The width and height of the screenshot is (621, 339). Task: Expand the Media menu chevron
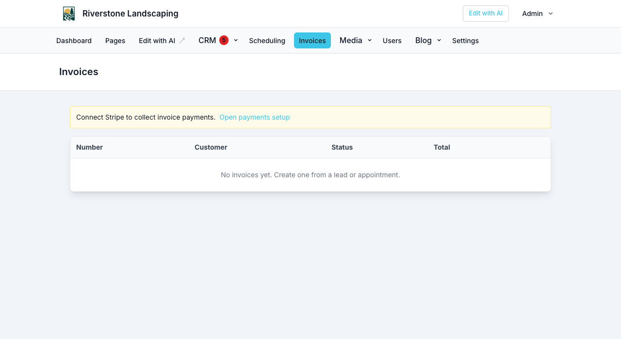pyautogui.click(x=370, y=40)
